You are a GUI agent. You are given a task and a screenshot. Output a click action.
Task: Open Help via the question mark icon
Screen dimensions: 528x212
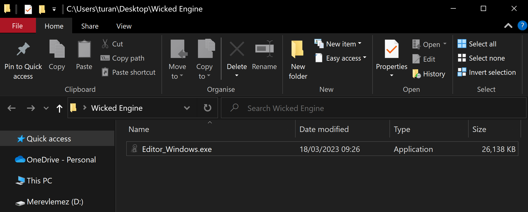(522, 26)
